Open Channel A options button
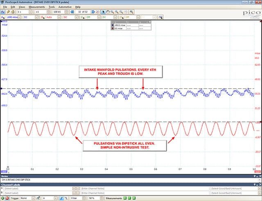The image size is (262, 201). pyautogui.click(x=3, y=17)
